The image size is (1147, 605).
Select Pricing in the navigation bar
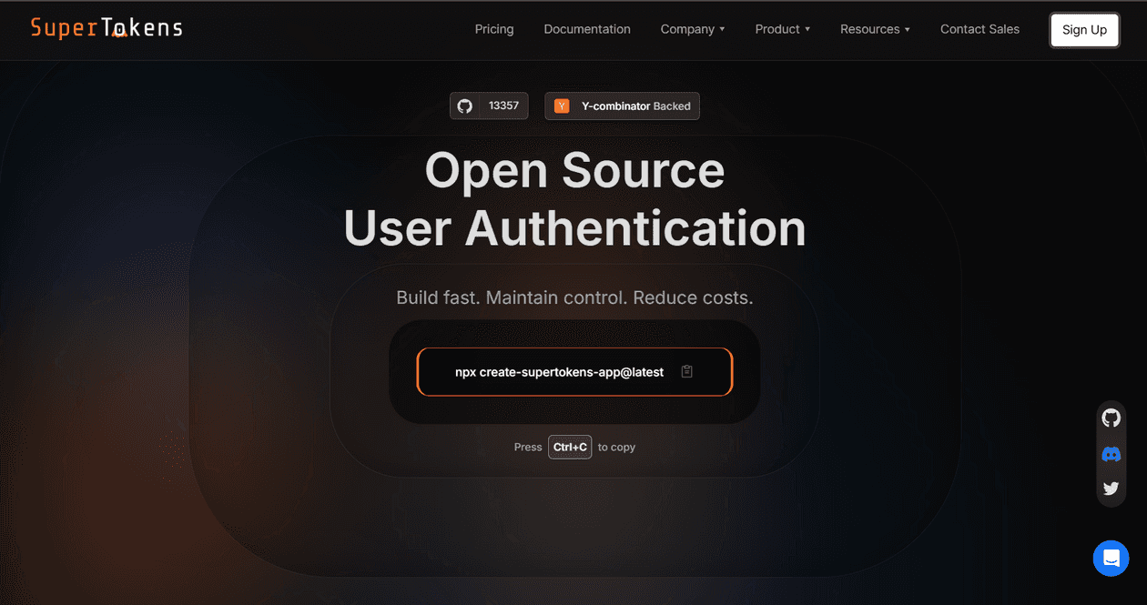tap(493, 29)
